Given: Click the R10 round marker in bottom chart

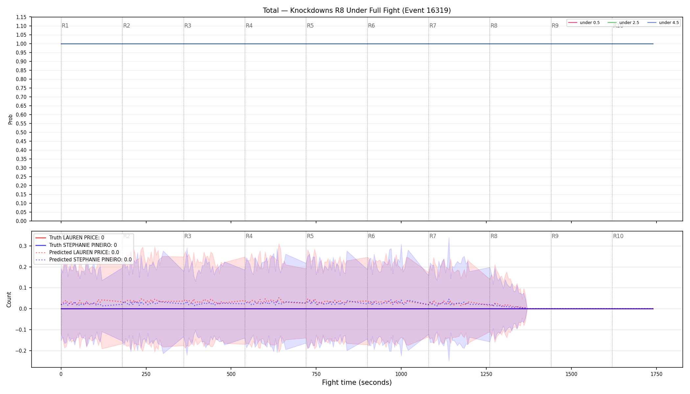Looking at the screenshot, I should [x=618, y=236].
